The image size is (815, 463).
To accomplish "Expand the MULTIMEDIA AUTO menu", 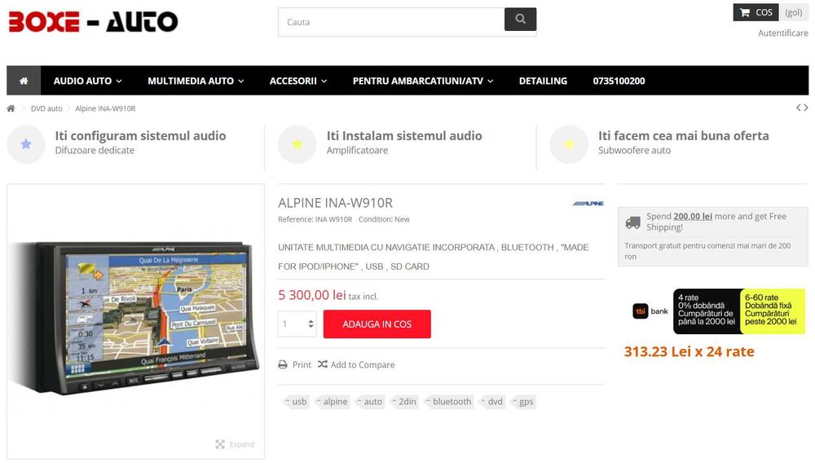I will [196, 81].
